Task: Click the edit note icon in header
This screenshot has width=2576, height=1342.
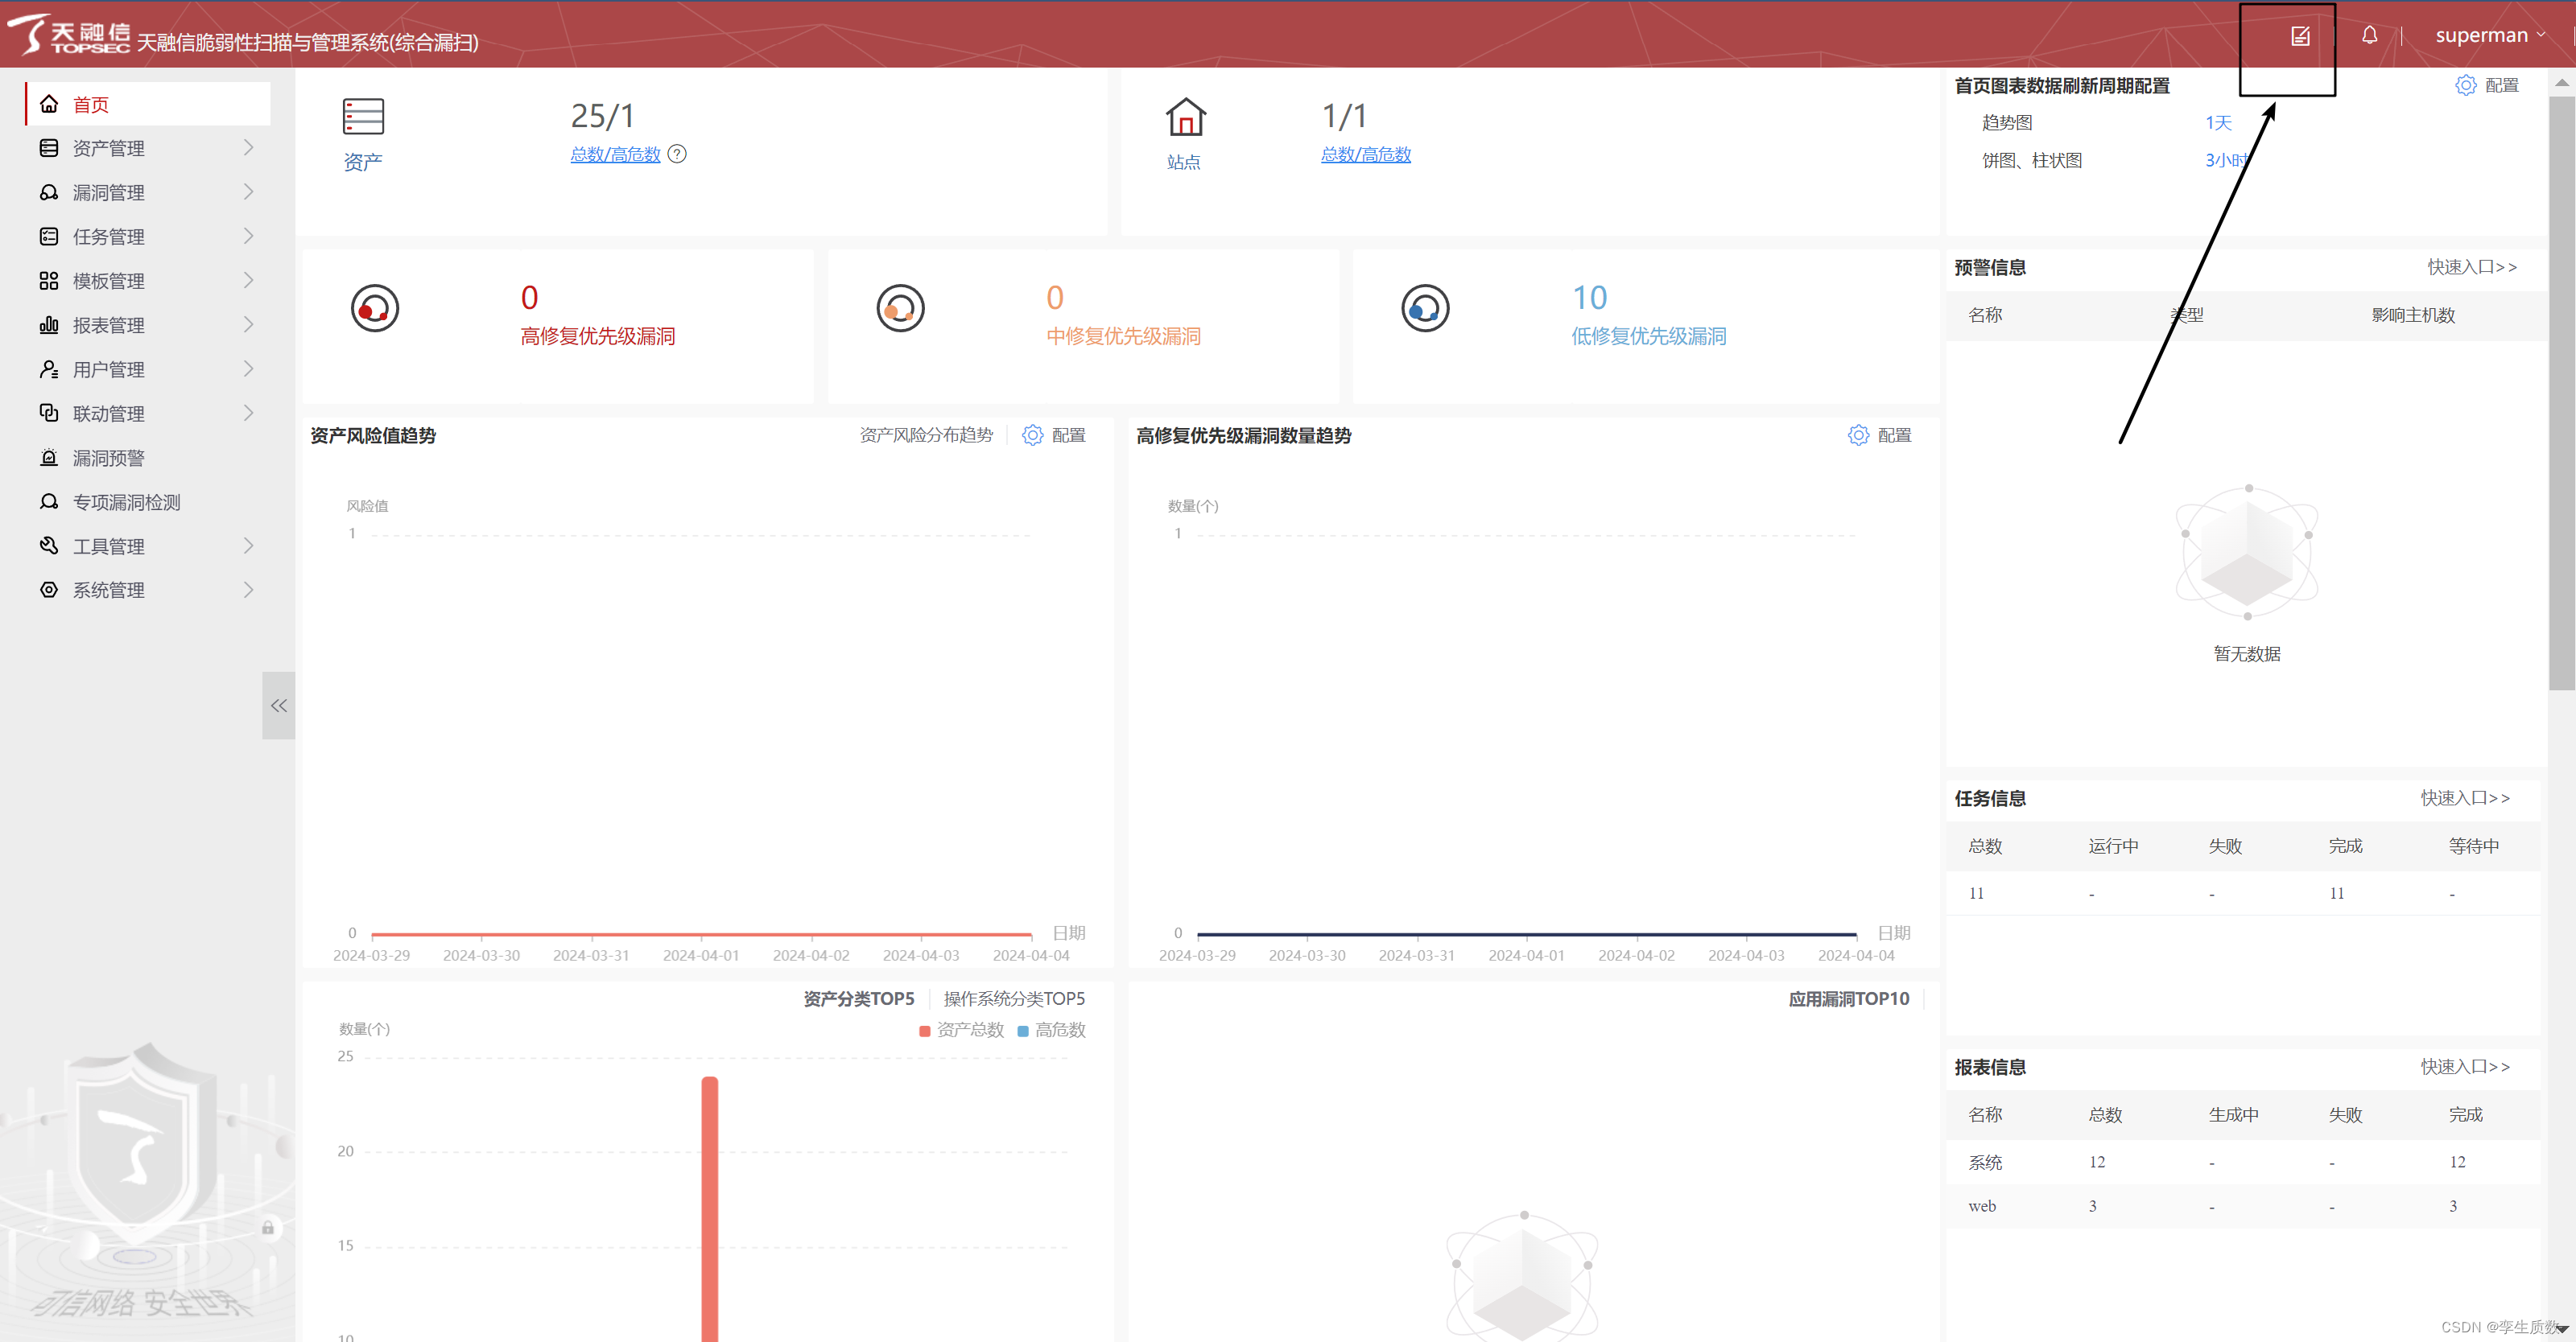Action: click(2299, 36)
